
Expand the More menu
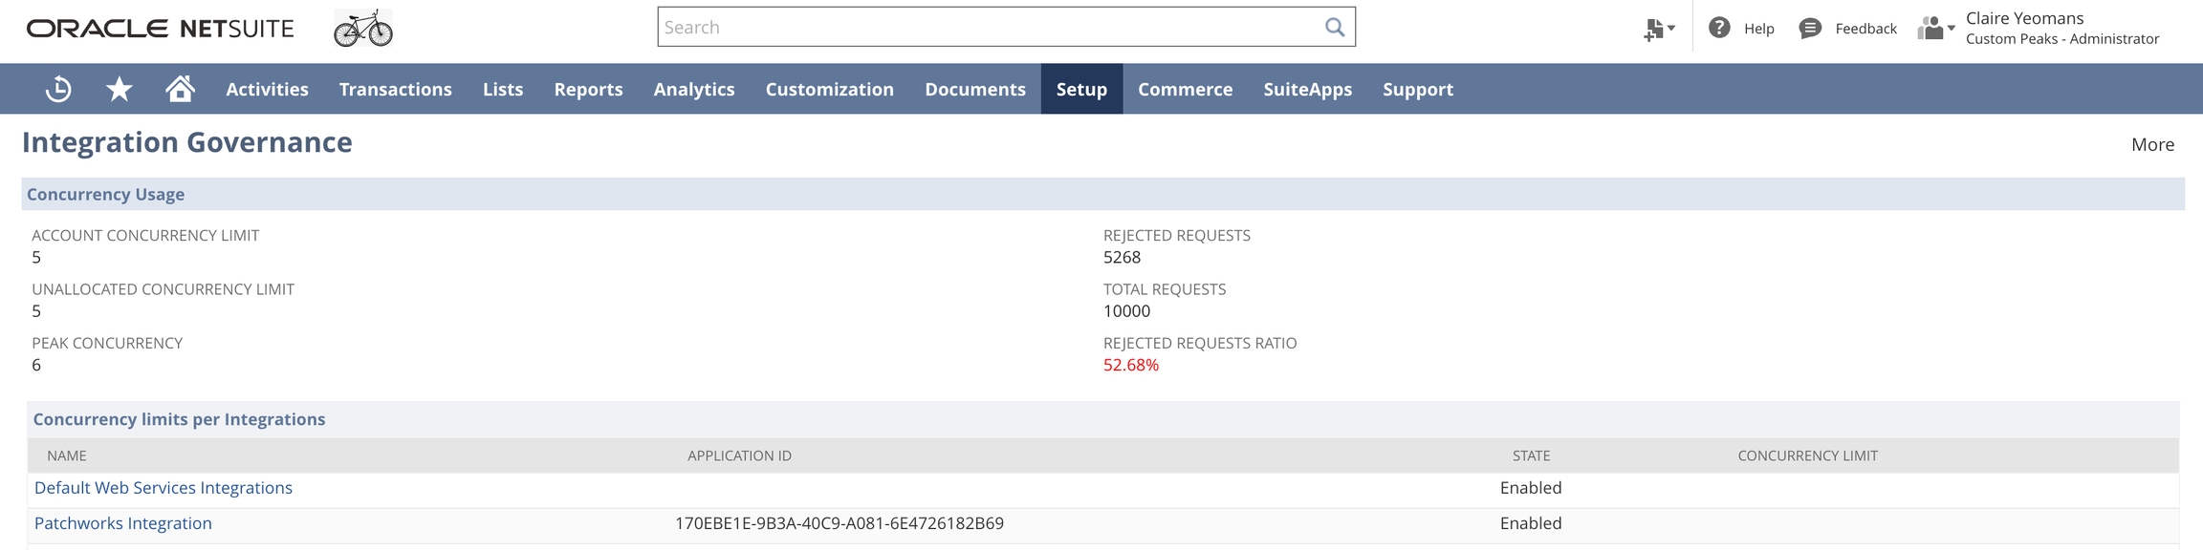(2152, 144)
